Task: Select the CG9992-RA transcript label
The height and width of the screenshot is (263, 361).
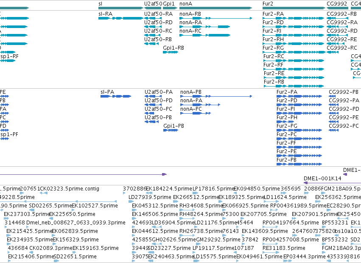Action: click(x=342, y=22)
